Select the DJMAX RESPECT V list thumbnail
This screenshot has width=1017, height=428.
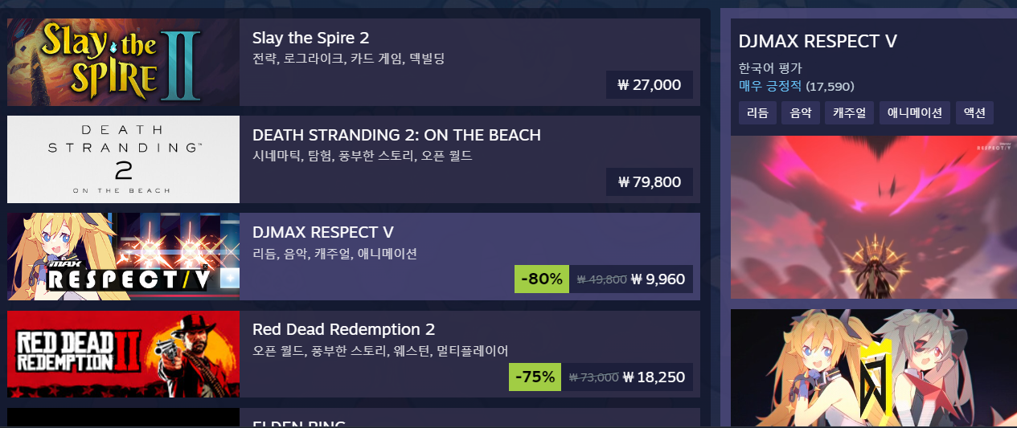point(123,257)
